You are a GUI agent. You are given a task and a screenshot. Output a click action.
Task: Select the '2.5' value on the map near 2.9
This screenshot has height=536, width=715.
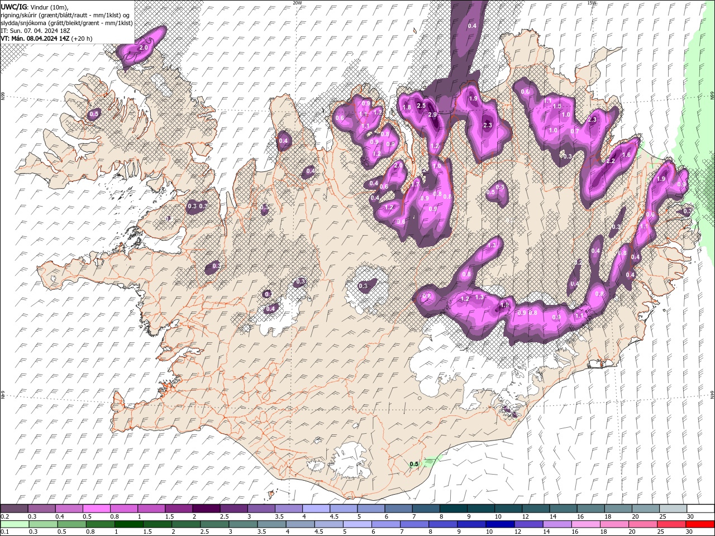pos(421,106)
